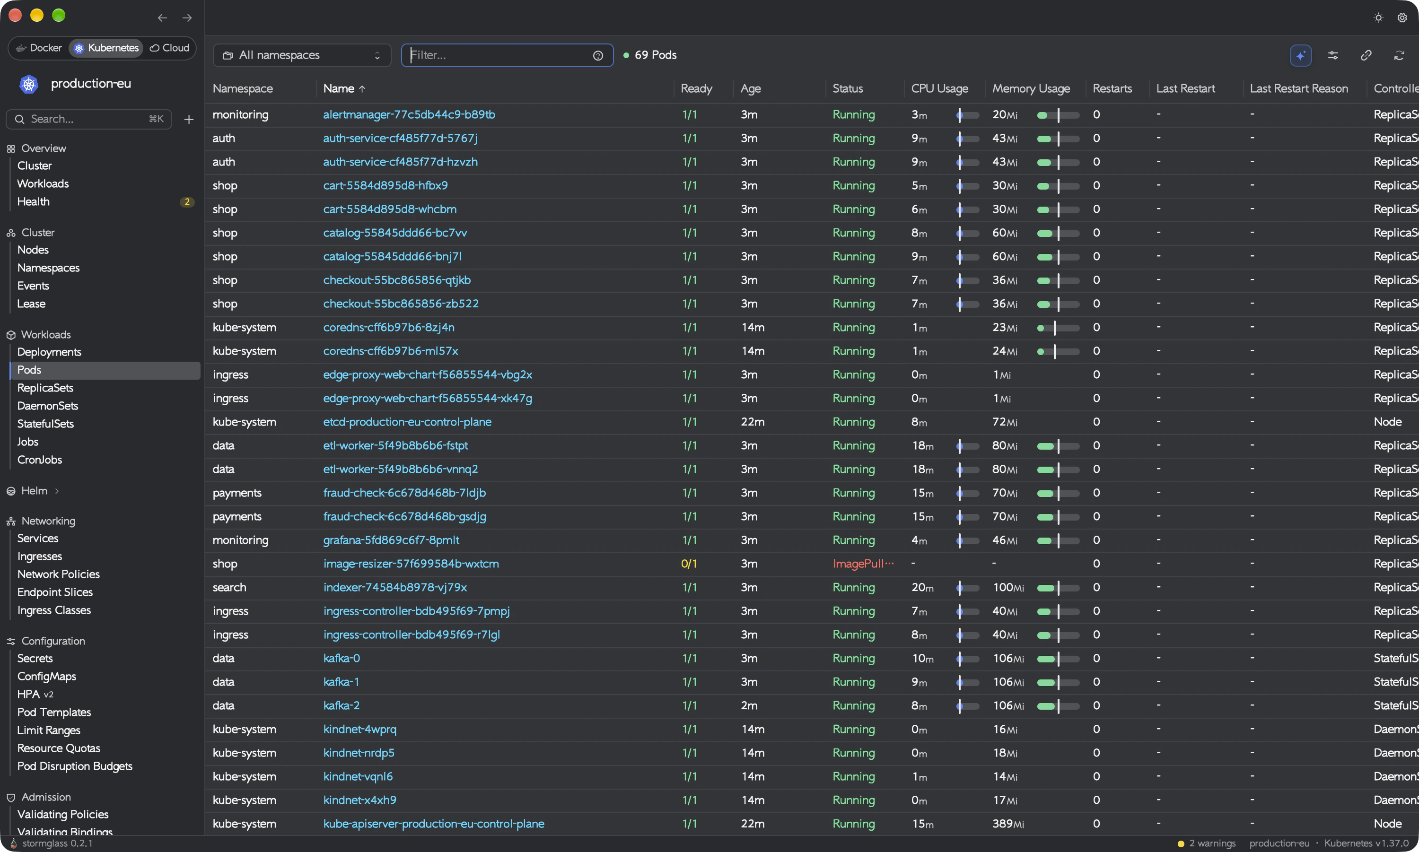Image resolution: width=1419 pixels, height=852 pixels.
Task: Open the AI assistant sparkle button
Action: pyautogui.click(x=1300, y=55)
